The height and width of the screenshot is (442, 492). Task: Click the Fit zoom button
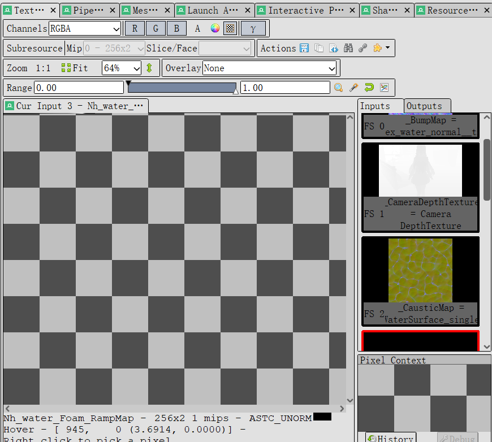[75, 68]
